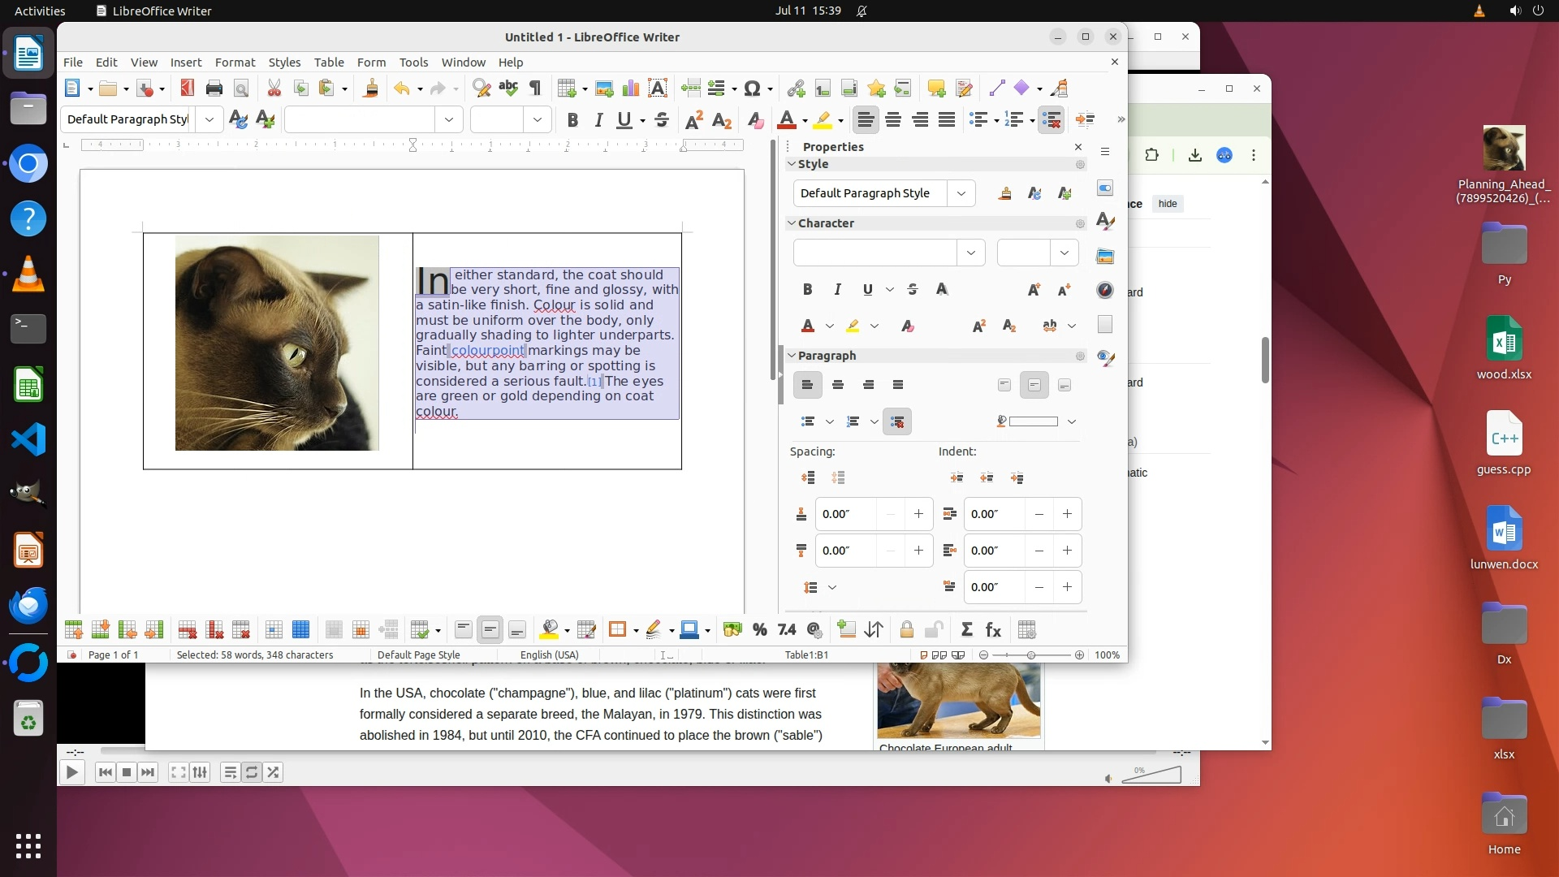Click the colourpoint hyperlink in table cell
Viewport: 1559px width, 877px height.
pos(488,351)
